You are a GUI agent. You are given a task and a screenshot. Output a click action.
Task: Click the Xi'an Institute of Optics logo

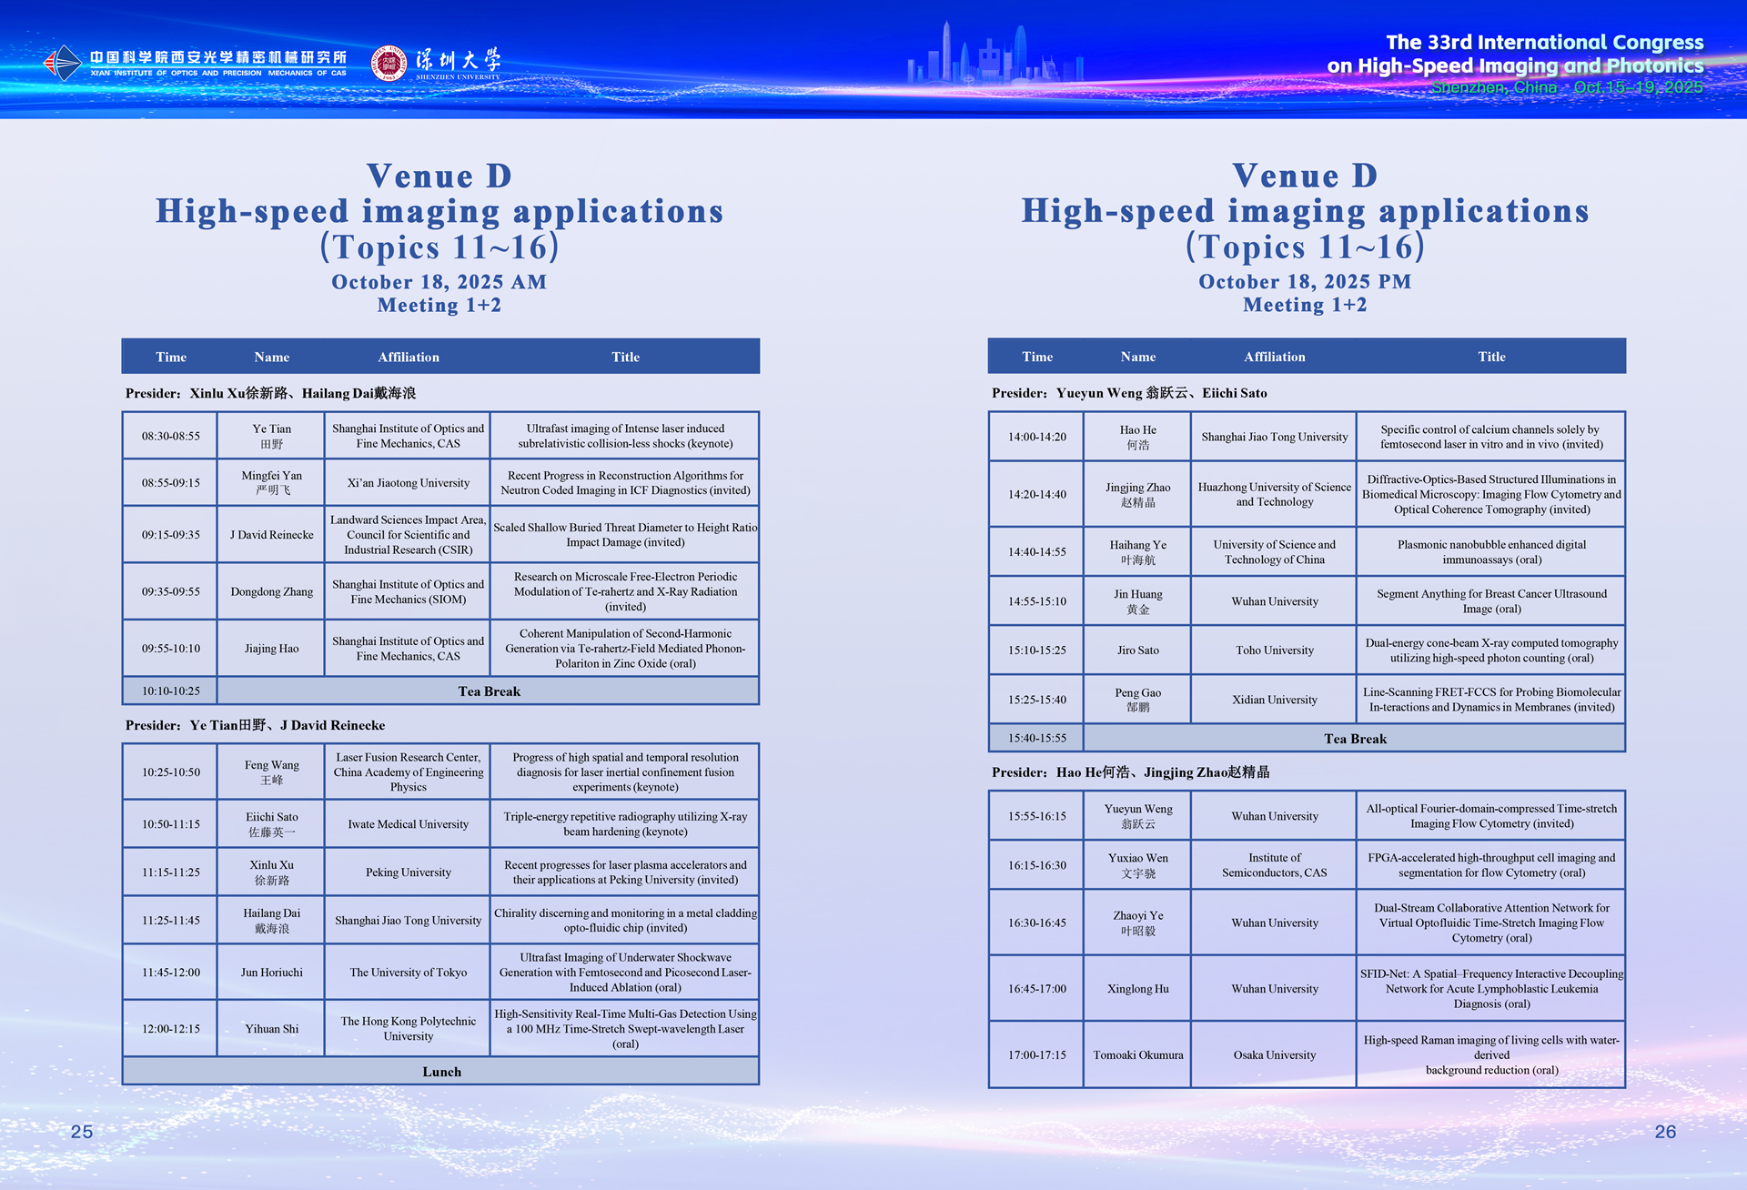64,63
